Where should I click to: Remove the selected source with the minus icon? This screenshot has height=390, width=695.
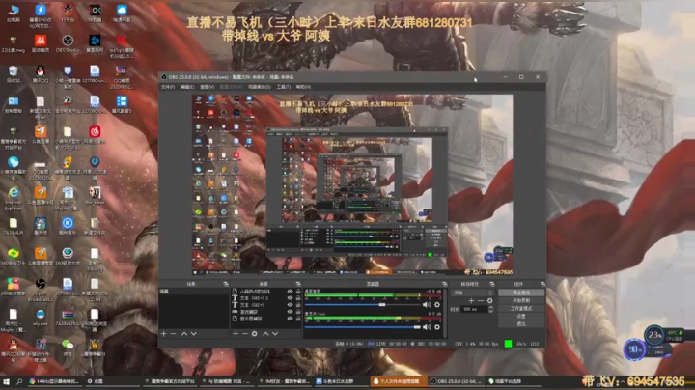244,334
